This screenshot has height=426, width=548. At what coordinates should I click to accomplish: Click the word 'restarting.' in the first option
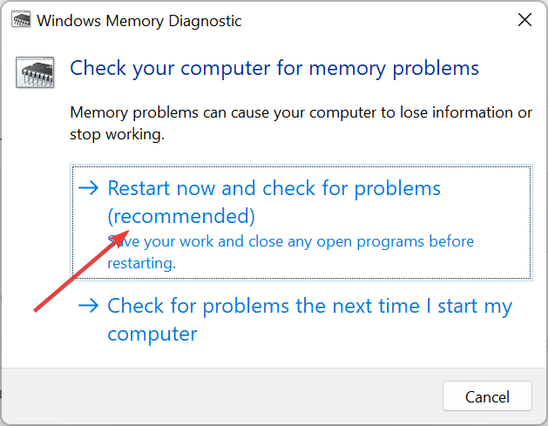click(141, 263)
